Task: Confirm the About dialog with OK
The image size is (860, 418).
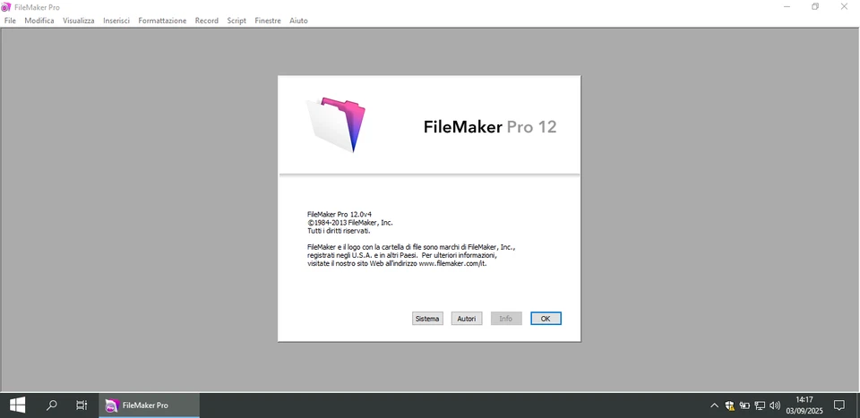Action: (546, 319)
